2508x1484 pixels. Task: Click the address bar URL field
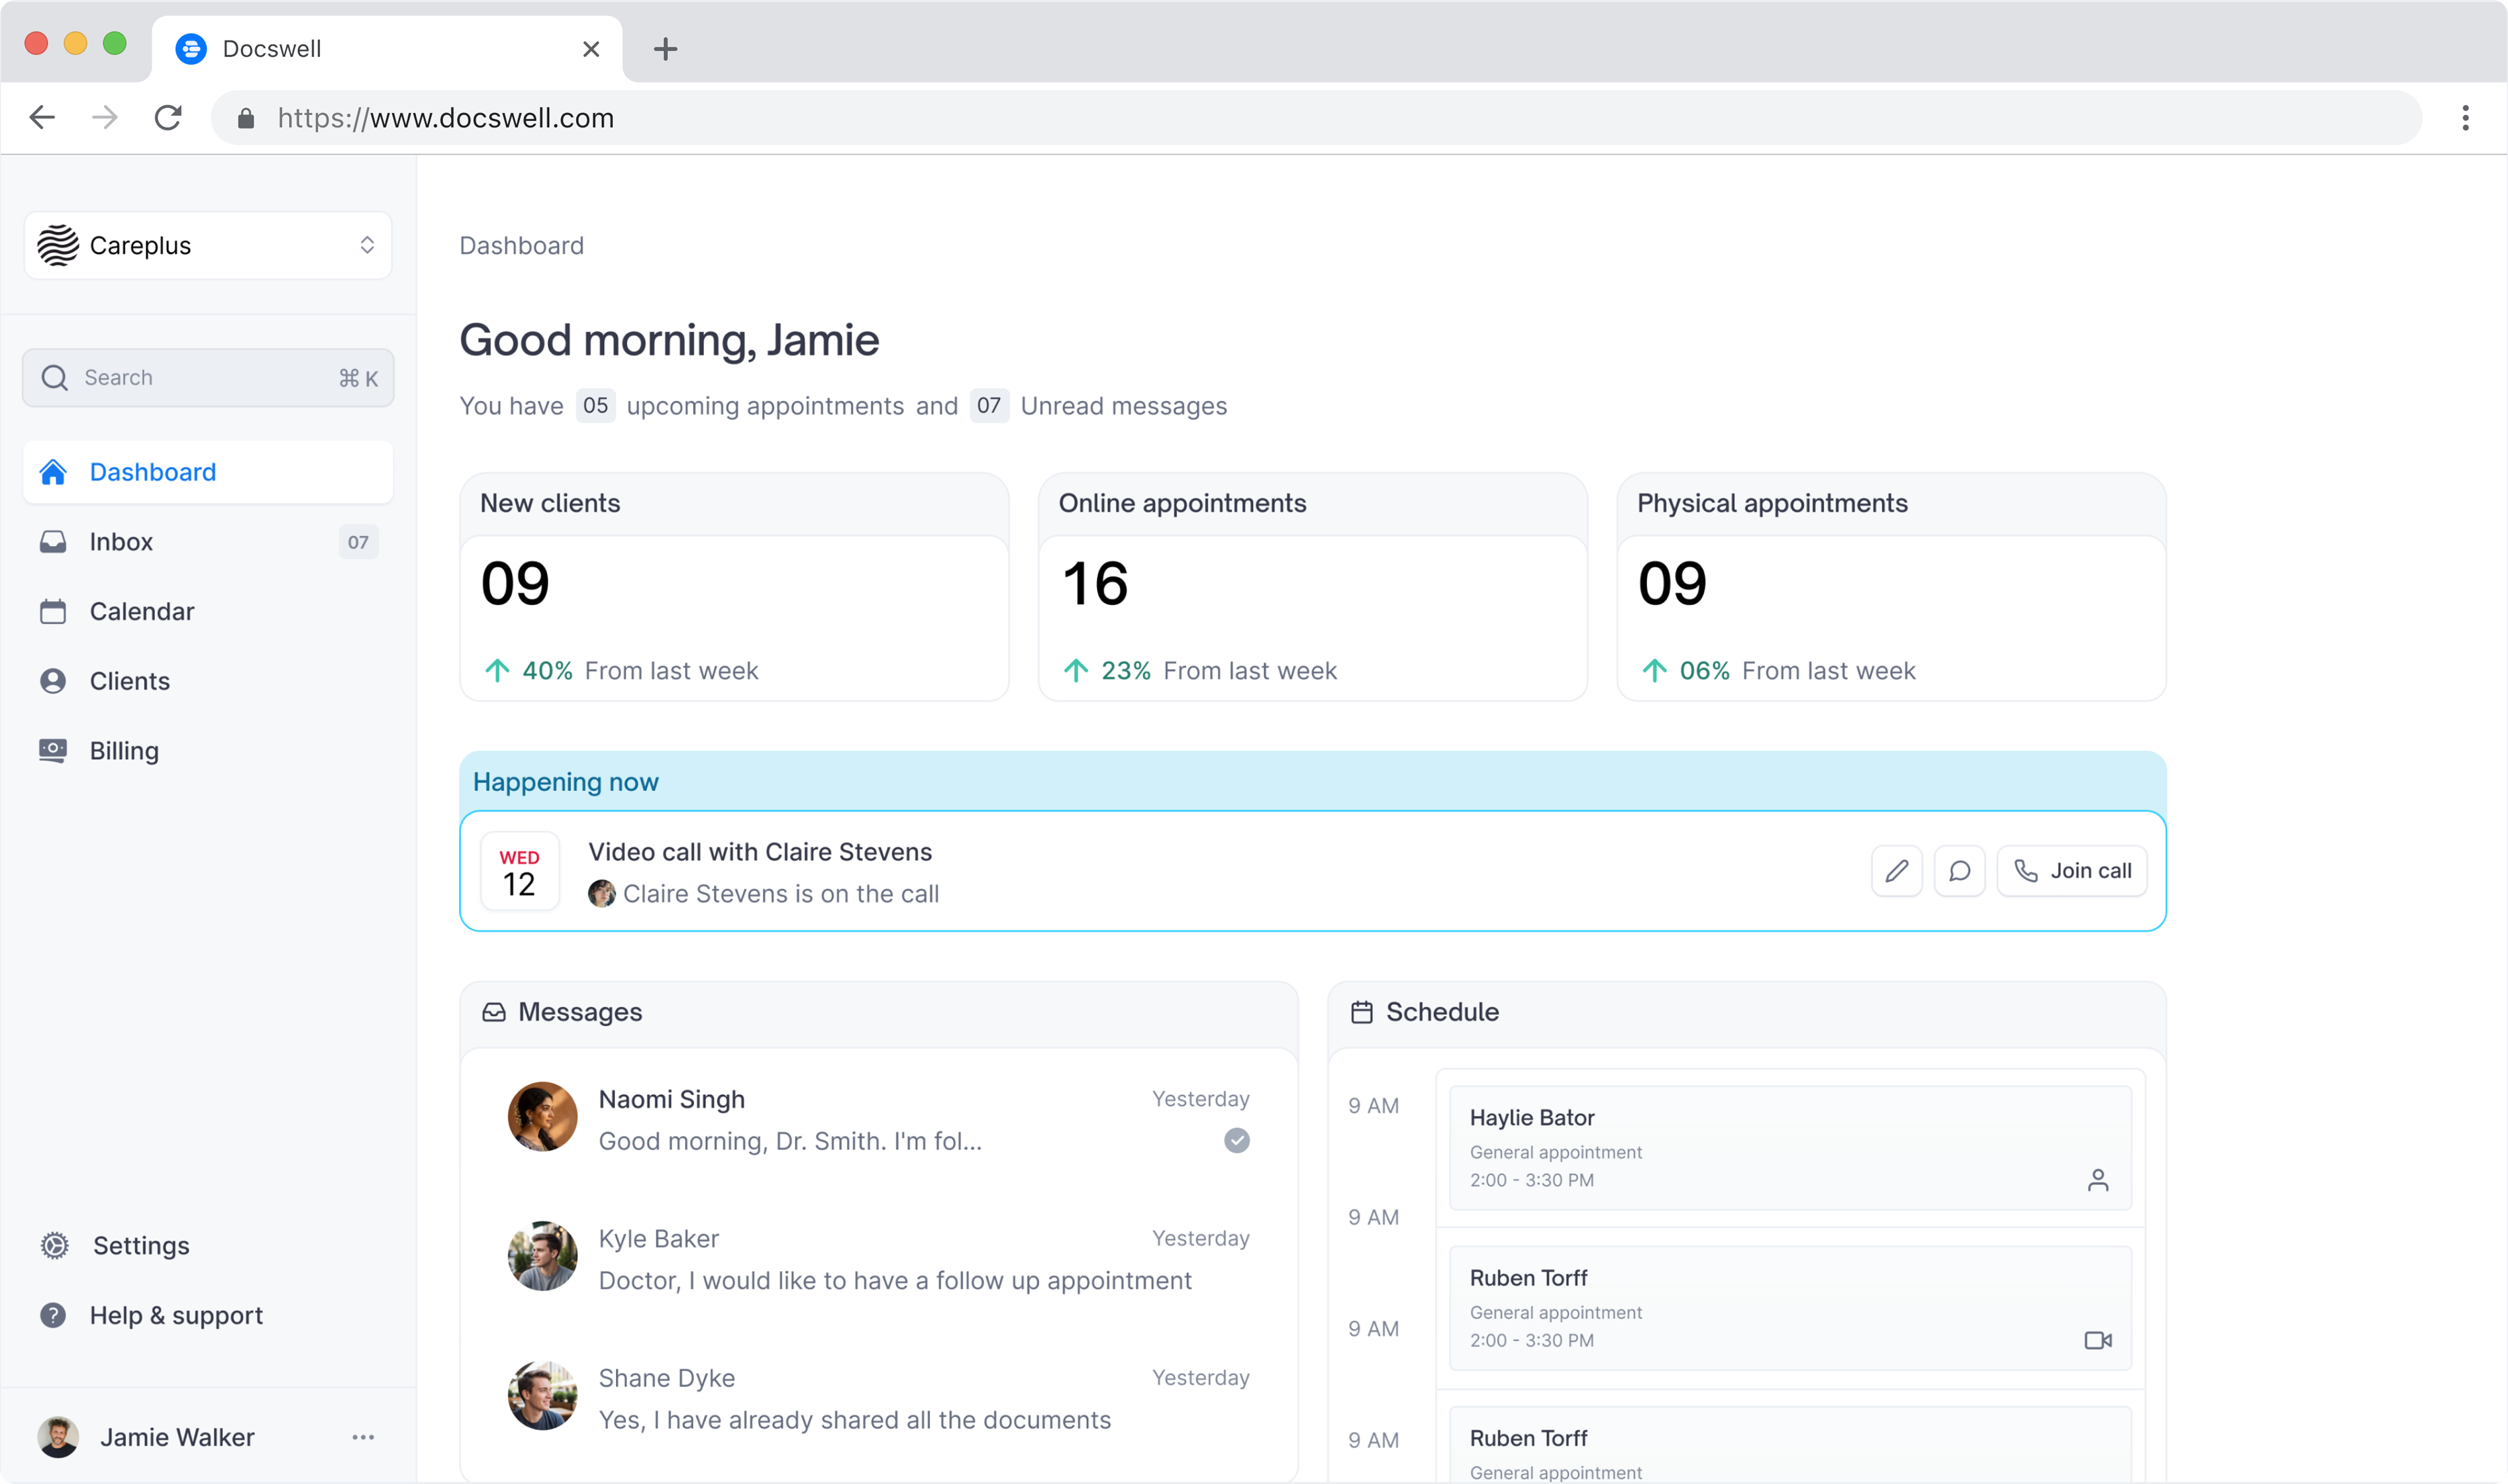(x=1316, y=118)
